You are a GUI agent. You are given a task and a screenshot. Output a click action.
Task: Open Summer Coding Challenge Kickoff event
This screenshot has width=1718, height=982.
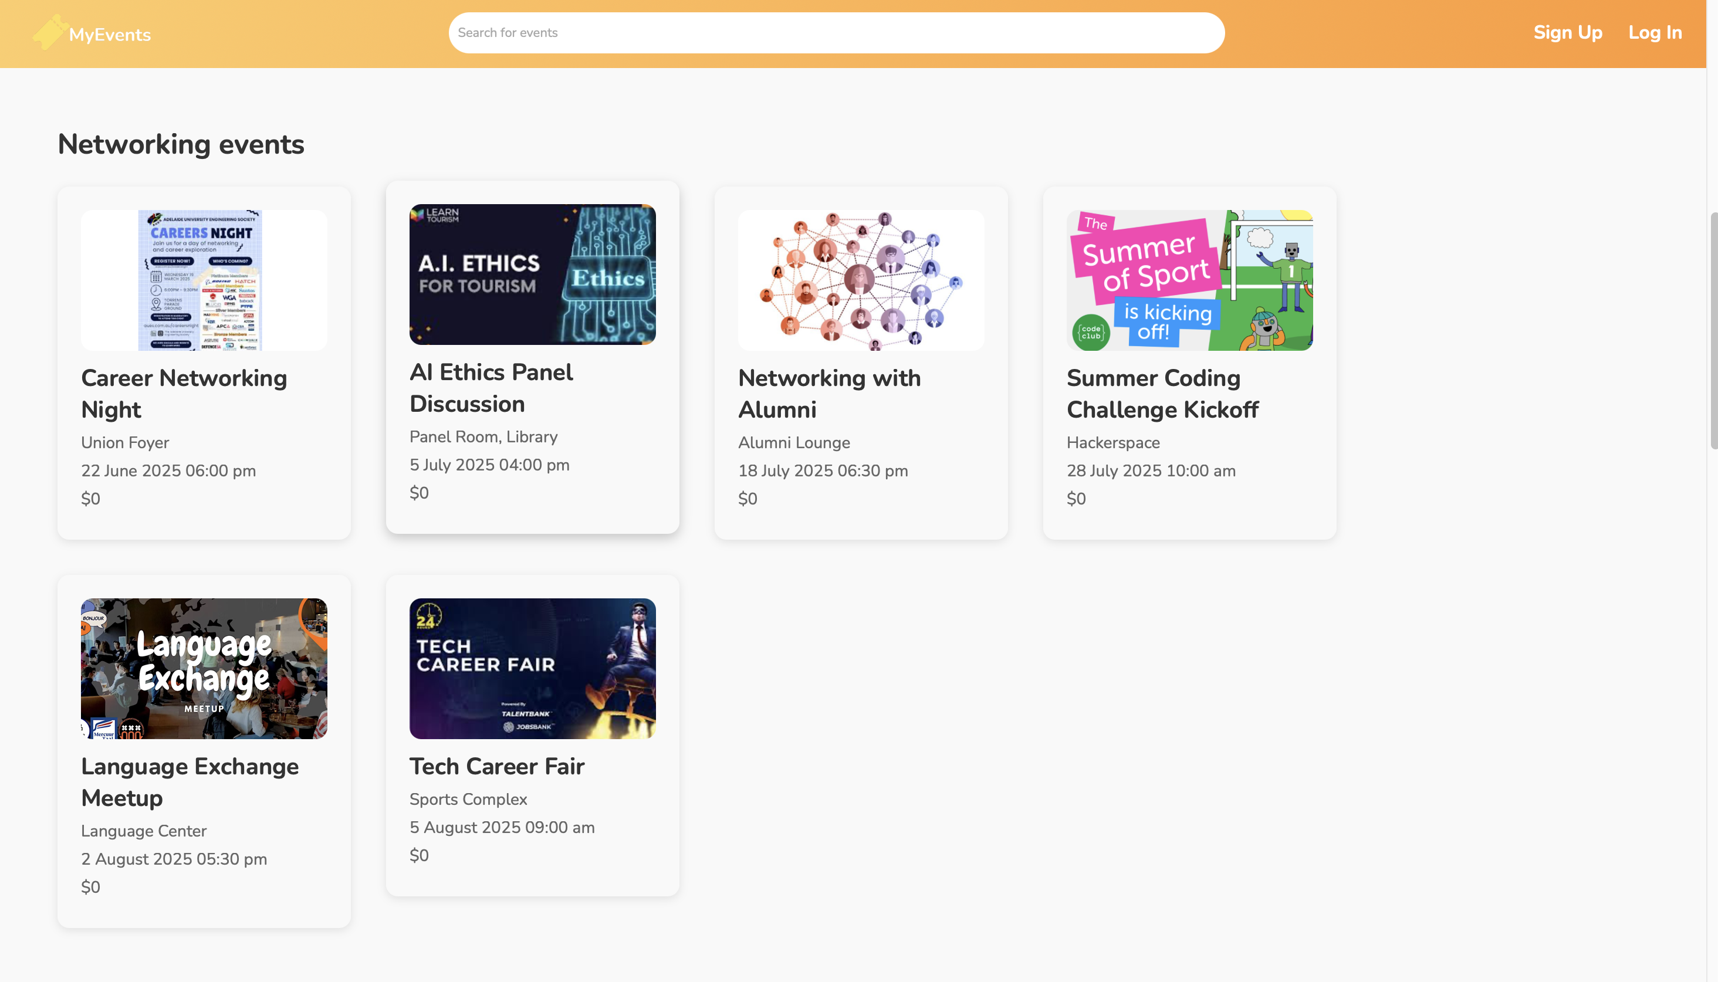[1162, 393]
